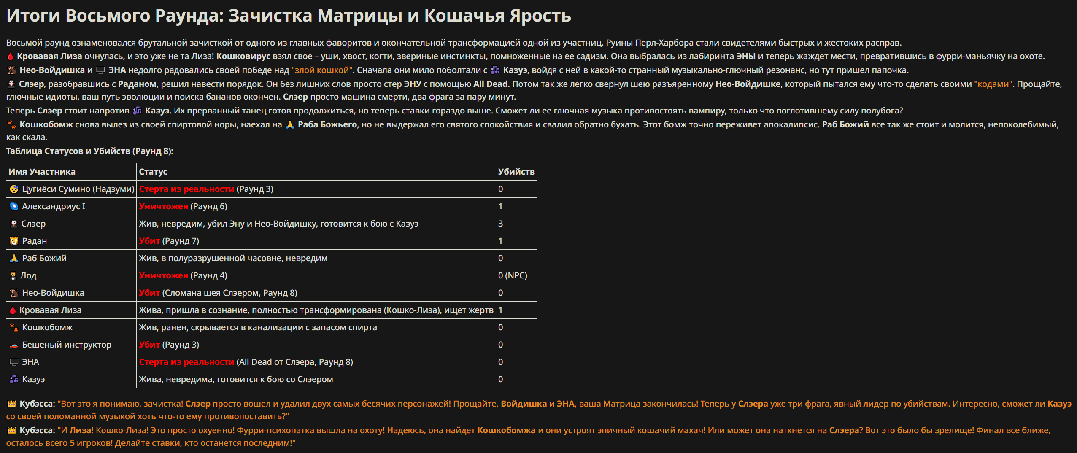Click the paw prints emoji in the Кошкобомж table row
The width and height of the screenshot is (1077, 453).
pyautogui.click(x=14, y=327)
